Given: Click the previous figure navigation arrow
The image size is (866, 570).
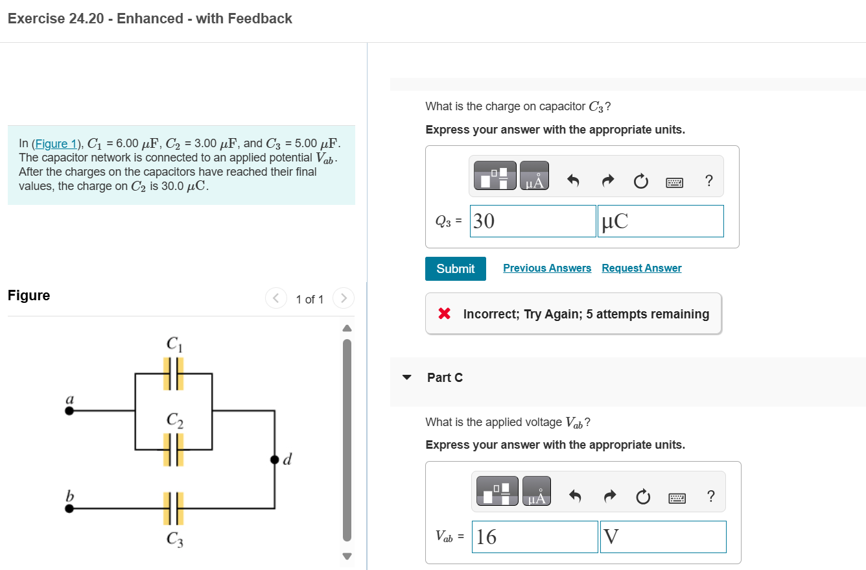Looking at the screenshot, I should (x=275, y=298).
